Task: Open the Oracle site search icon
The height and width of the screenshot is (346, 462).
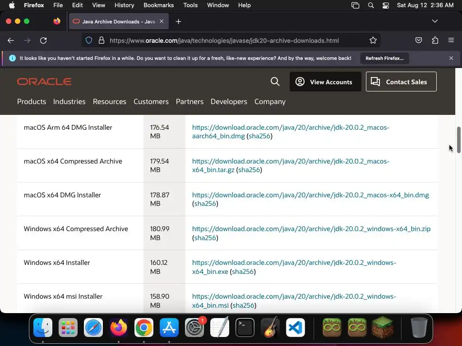Action: 275,82
